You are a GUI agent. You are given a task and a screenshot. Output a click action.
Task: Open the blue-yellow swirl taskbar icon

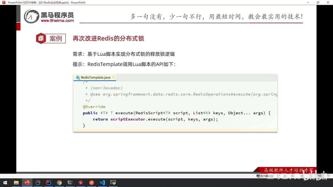pyautogui.click(x=38, y=183)
